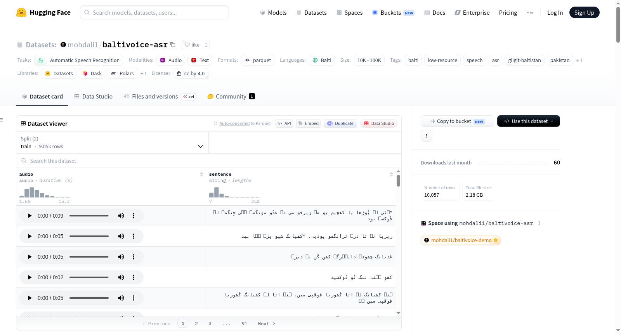621x334 pixels.
Task: Select the parquet format tag
Action: [258, 60]
